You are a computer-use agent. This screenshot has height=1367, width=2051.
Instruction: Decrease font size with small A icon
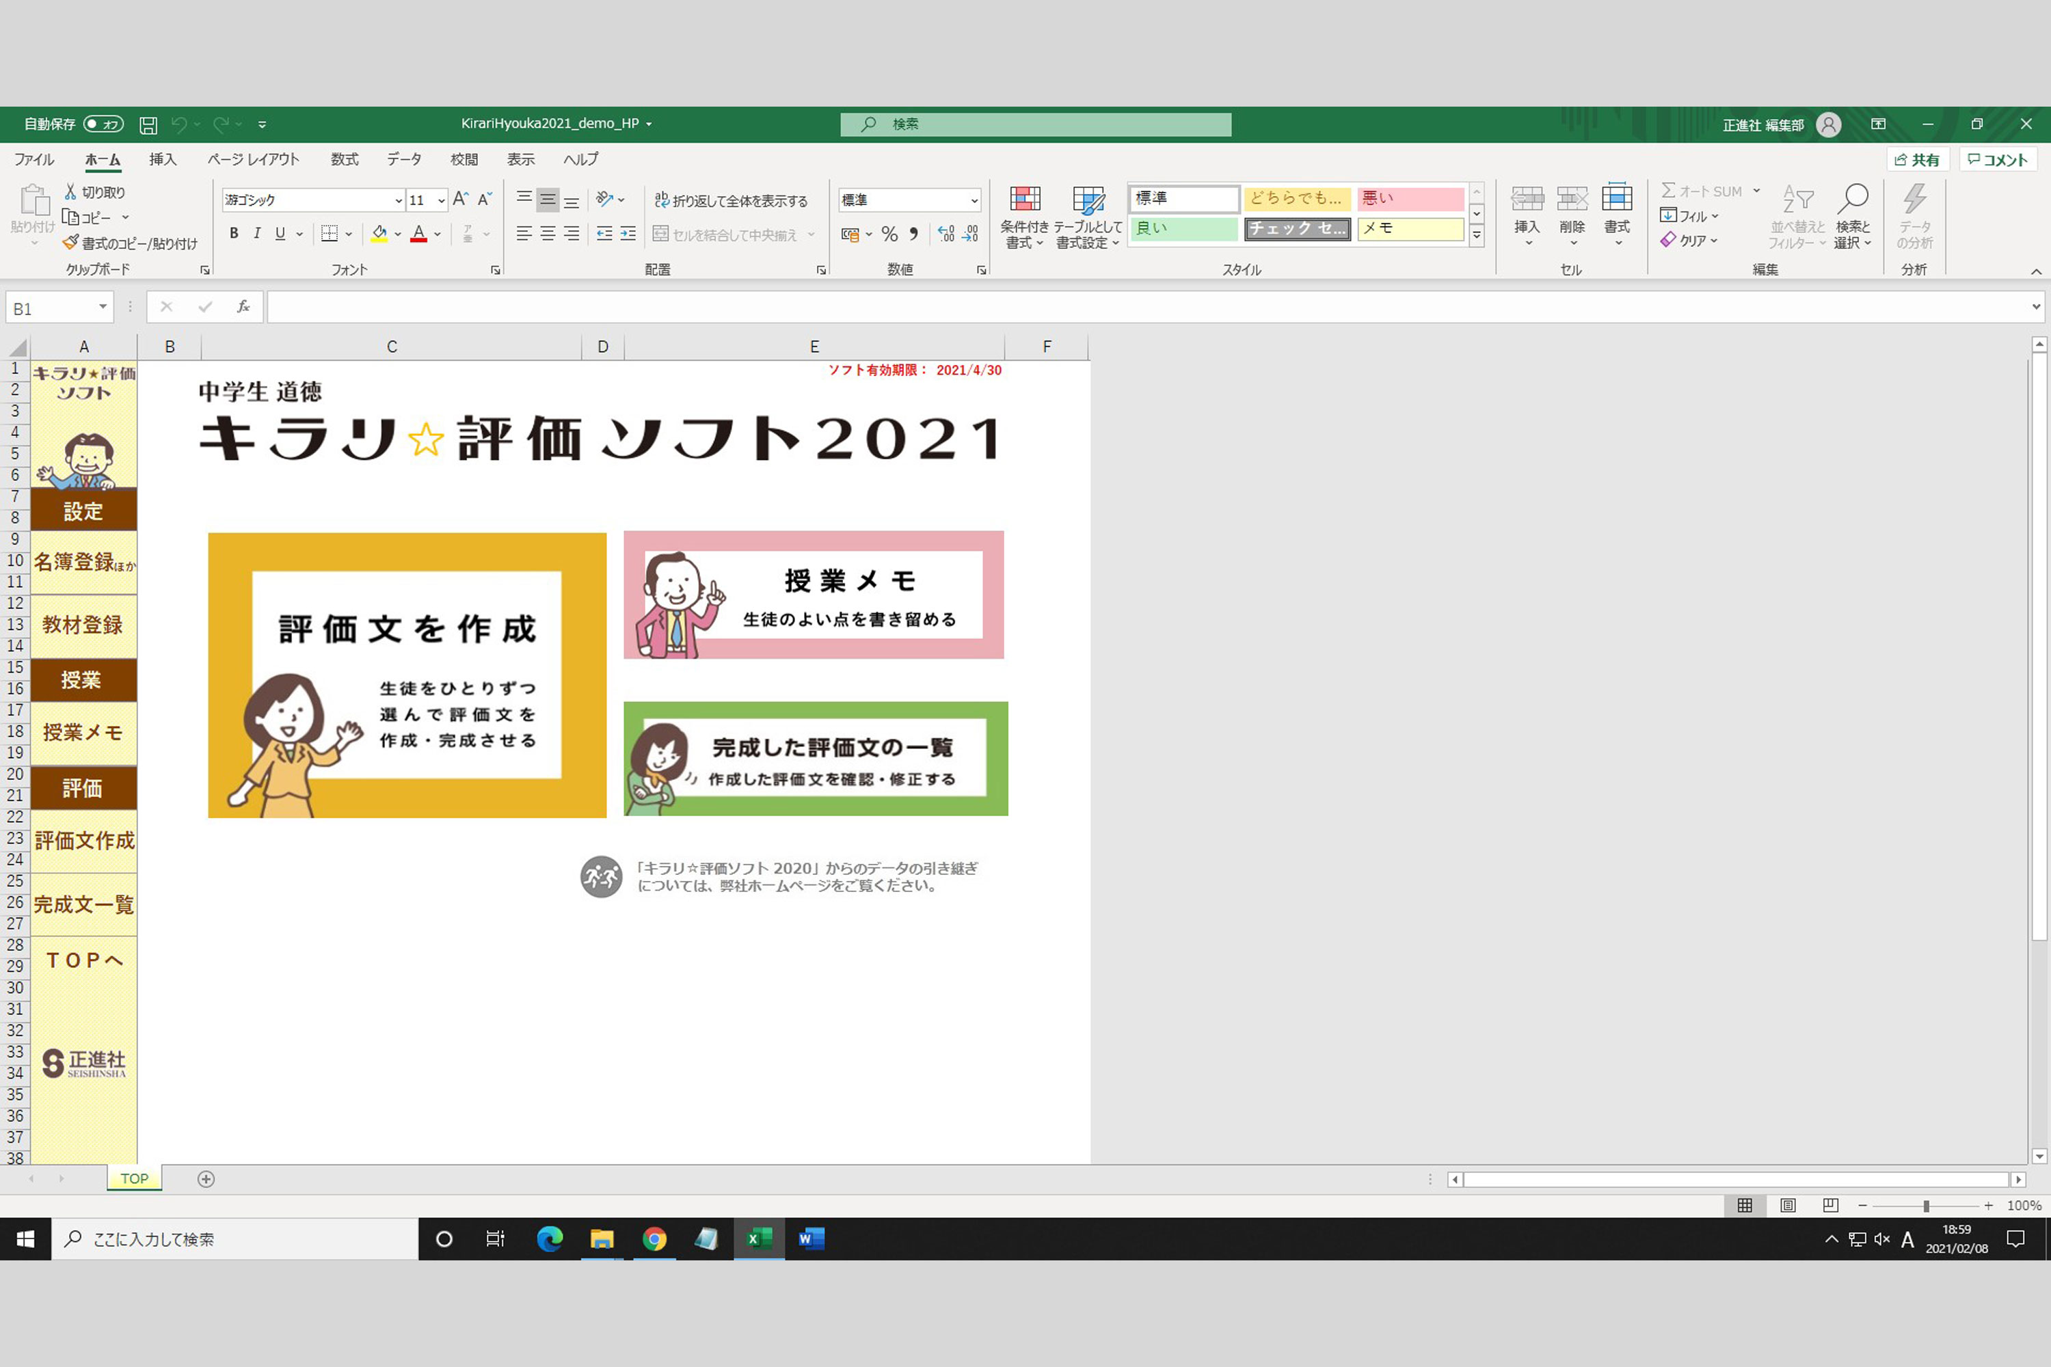(485, 200)
